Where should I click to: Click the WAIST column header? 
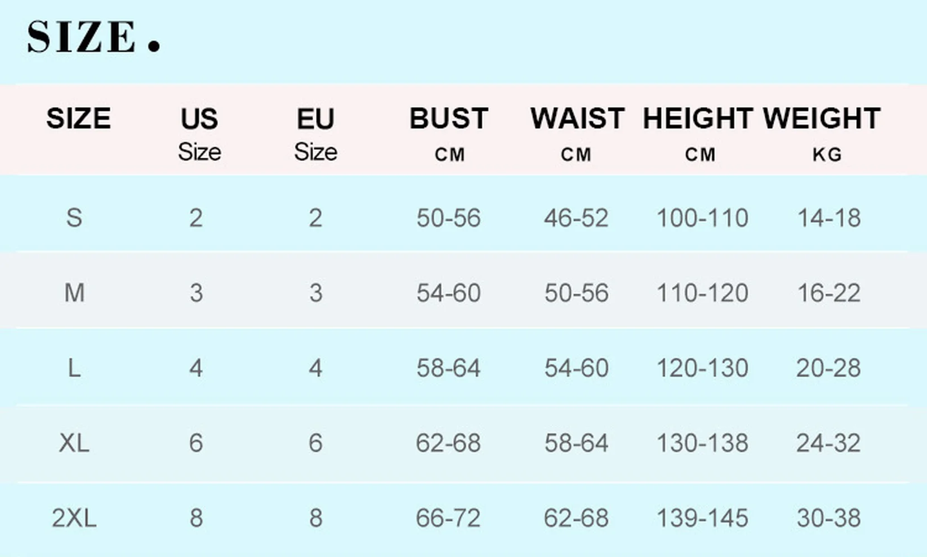(x=577, y=119)
